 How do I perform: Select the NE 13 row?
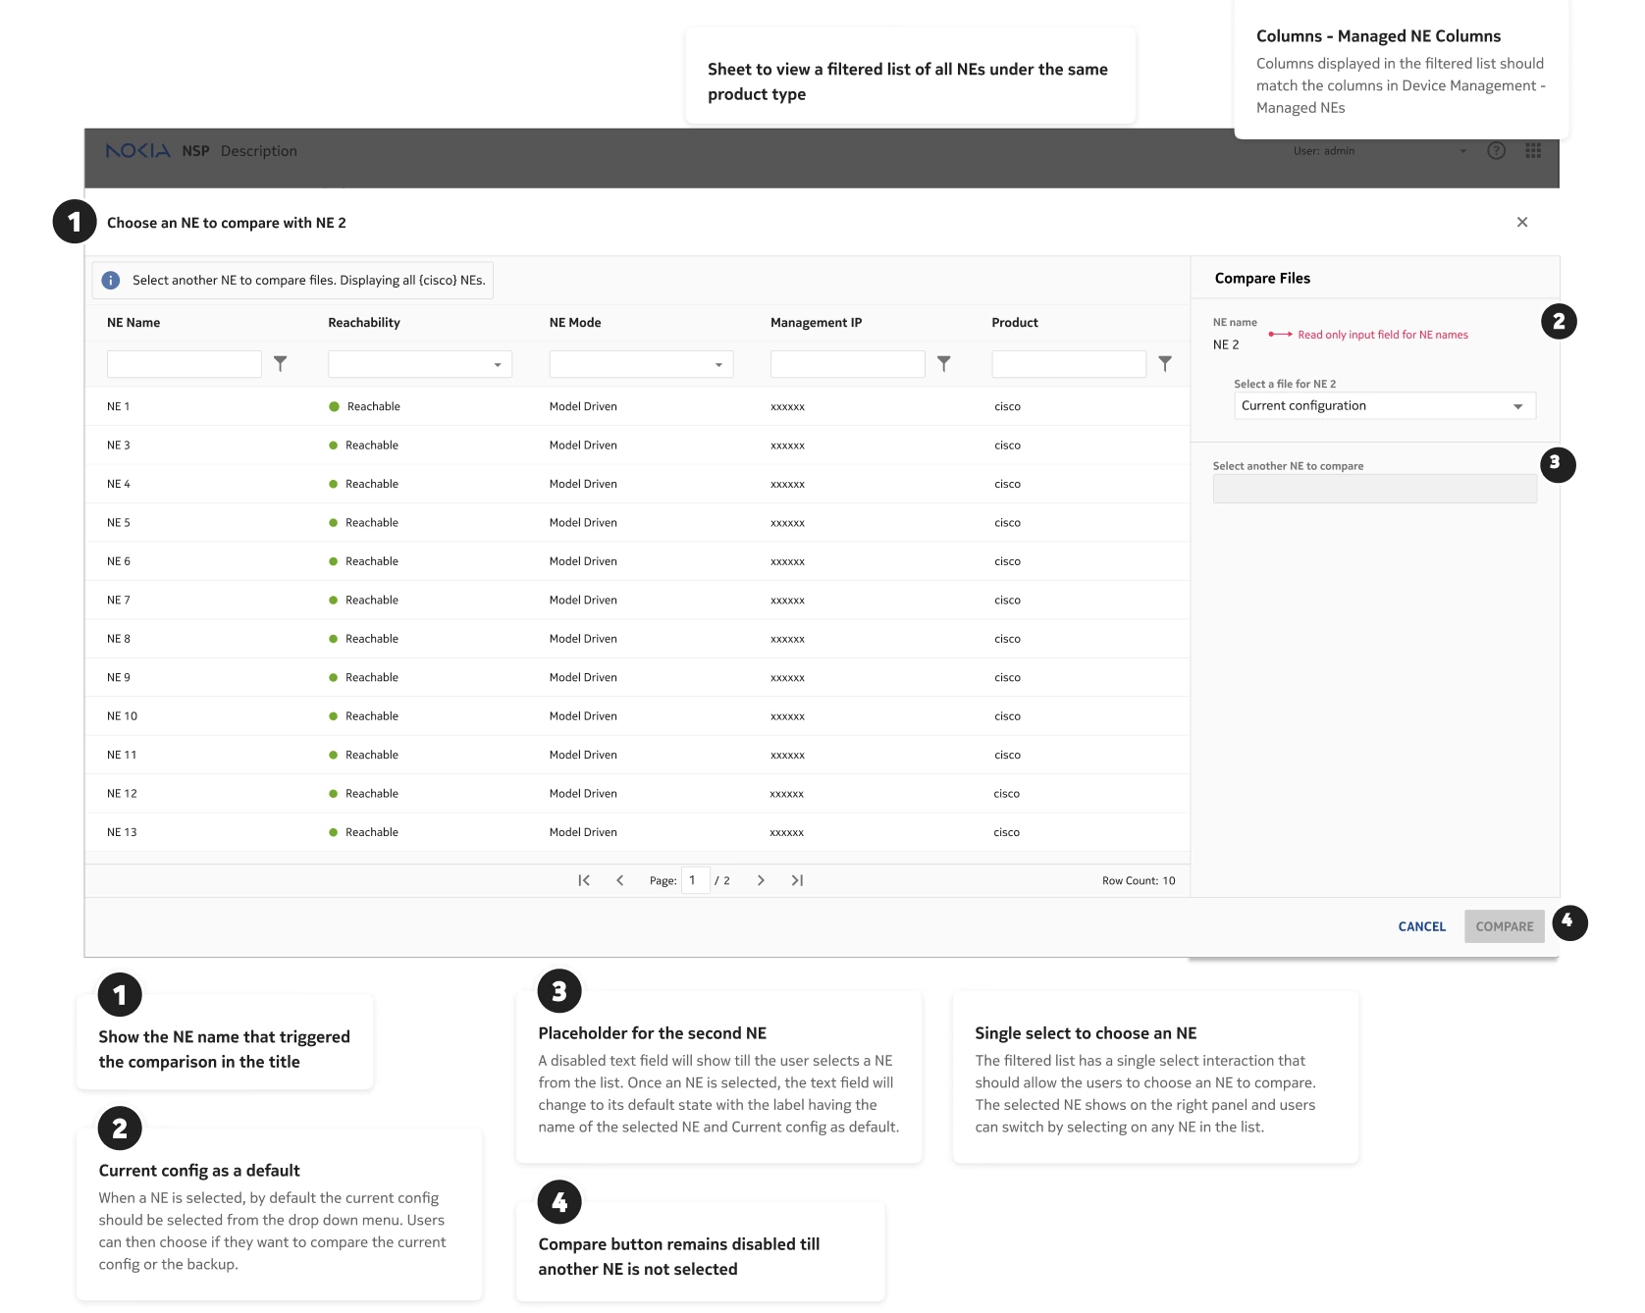[x=637, y=832]
